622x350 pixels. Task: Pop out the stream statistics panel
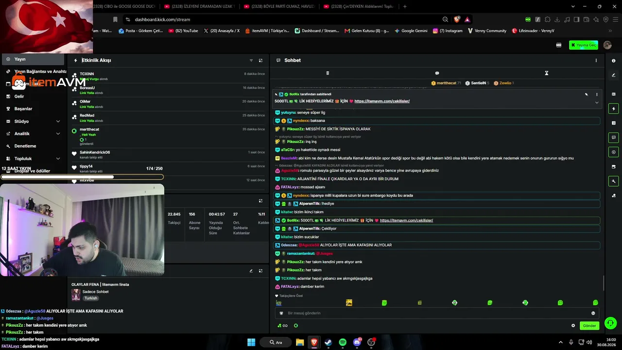260,201
